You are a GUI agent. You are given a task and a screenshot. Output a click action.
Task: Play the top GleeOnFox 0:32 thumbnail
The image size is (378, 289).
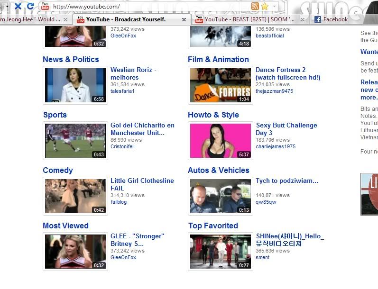pyautogui.click(x=75, y=36)
